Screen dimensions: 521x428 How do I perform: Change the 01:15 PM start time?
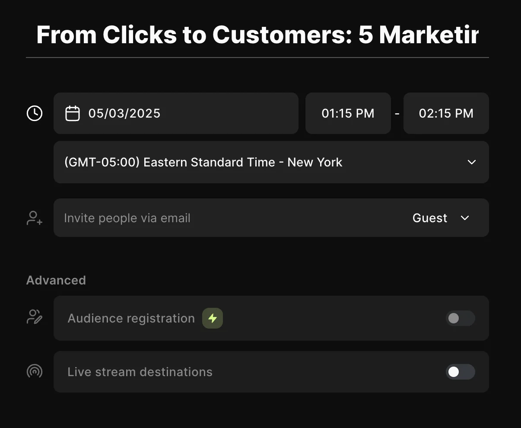coord(348,113)
